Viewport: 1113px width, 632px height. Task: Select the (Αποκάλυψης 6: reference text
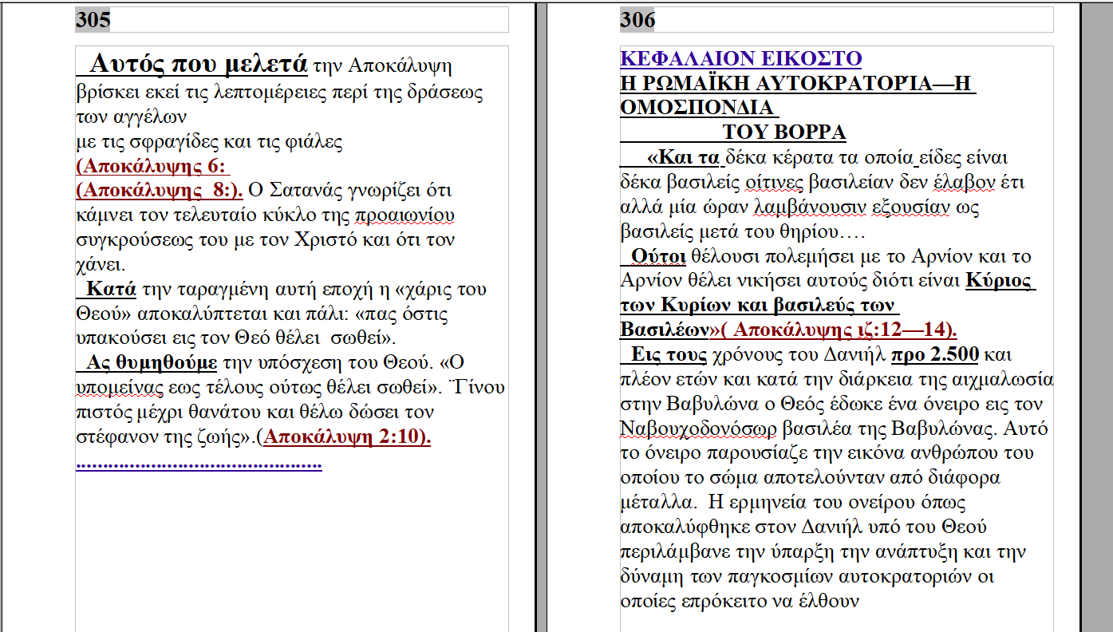click(152, 167)
